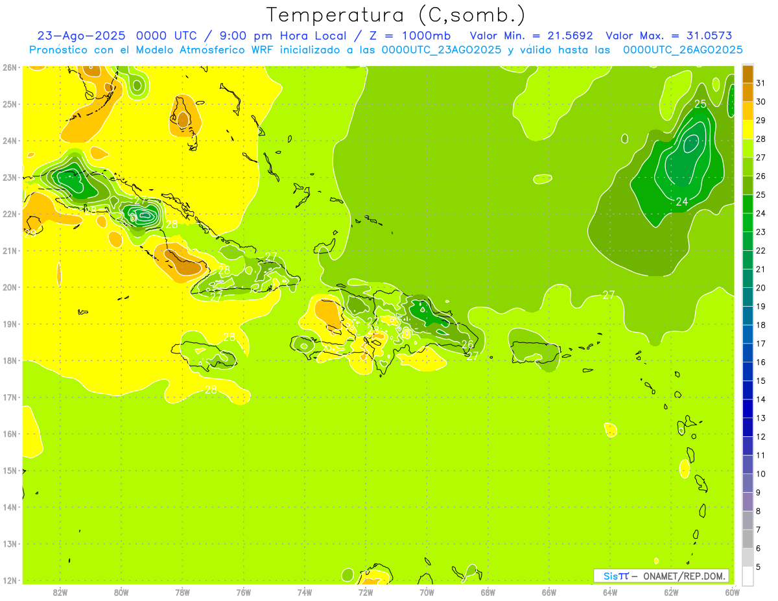Click color scale label 16

tap(760, 362)
